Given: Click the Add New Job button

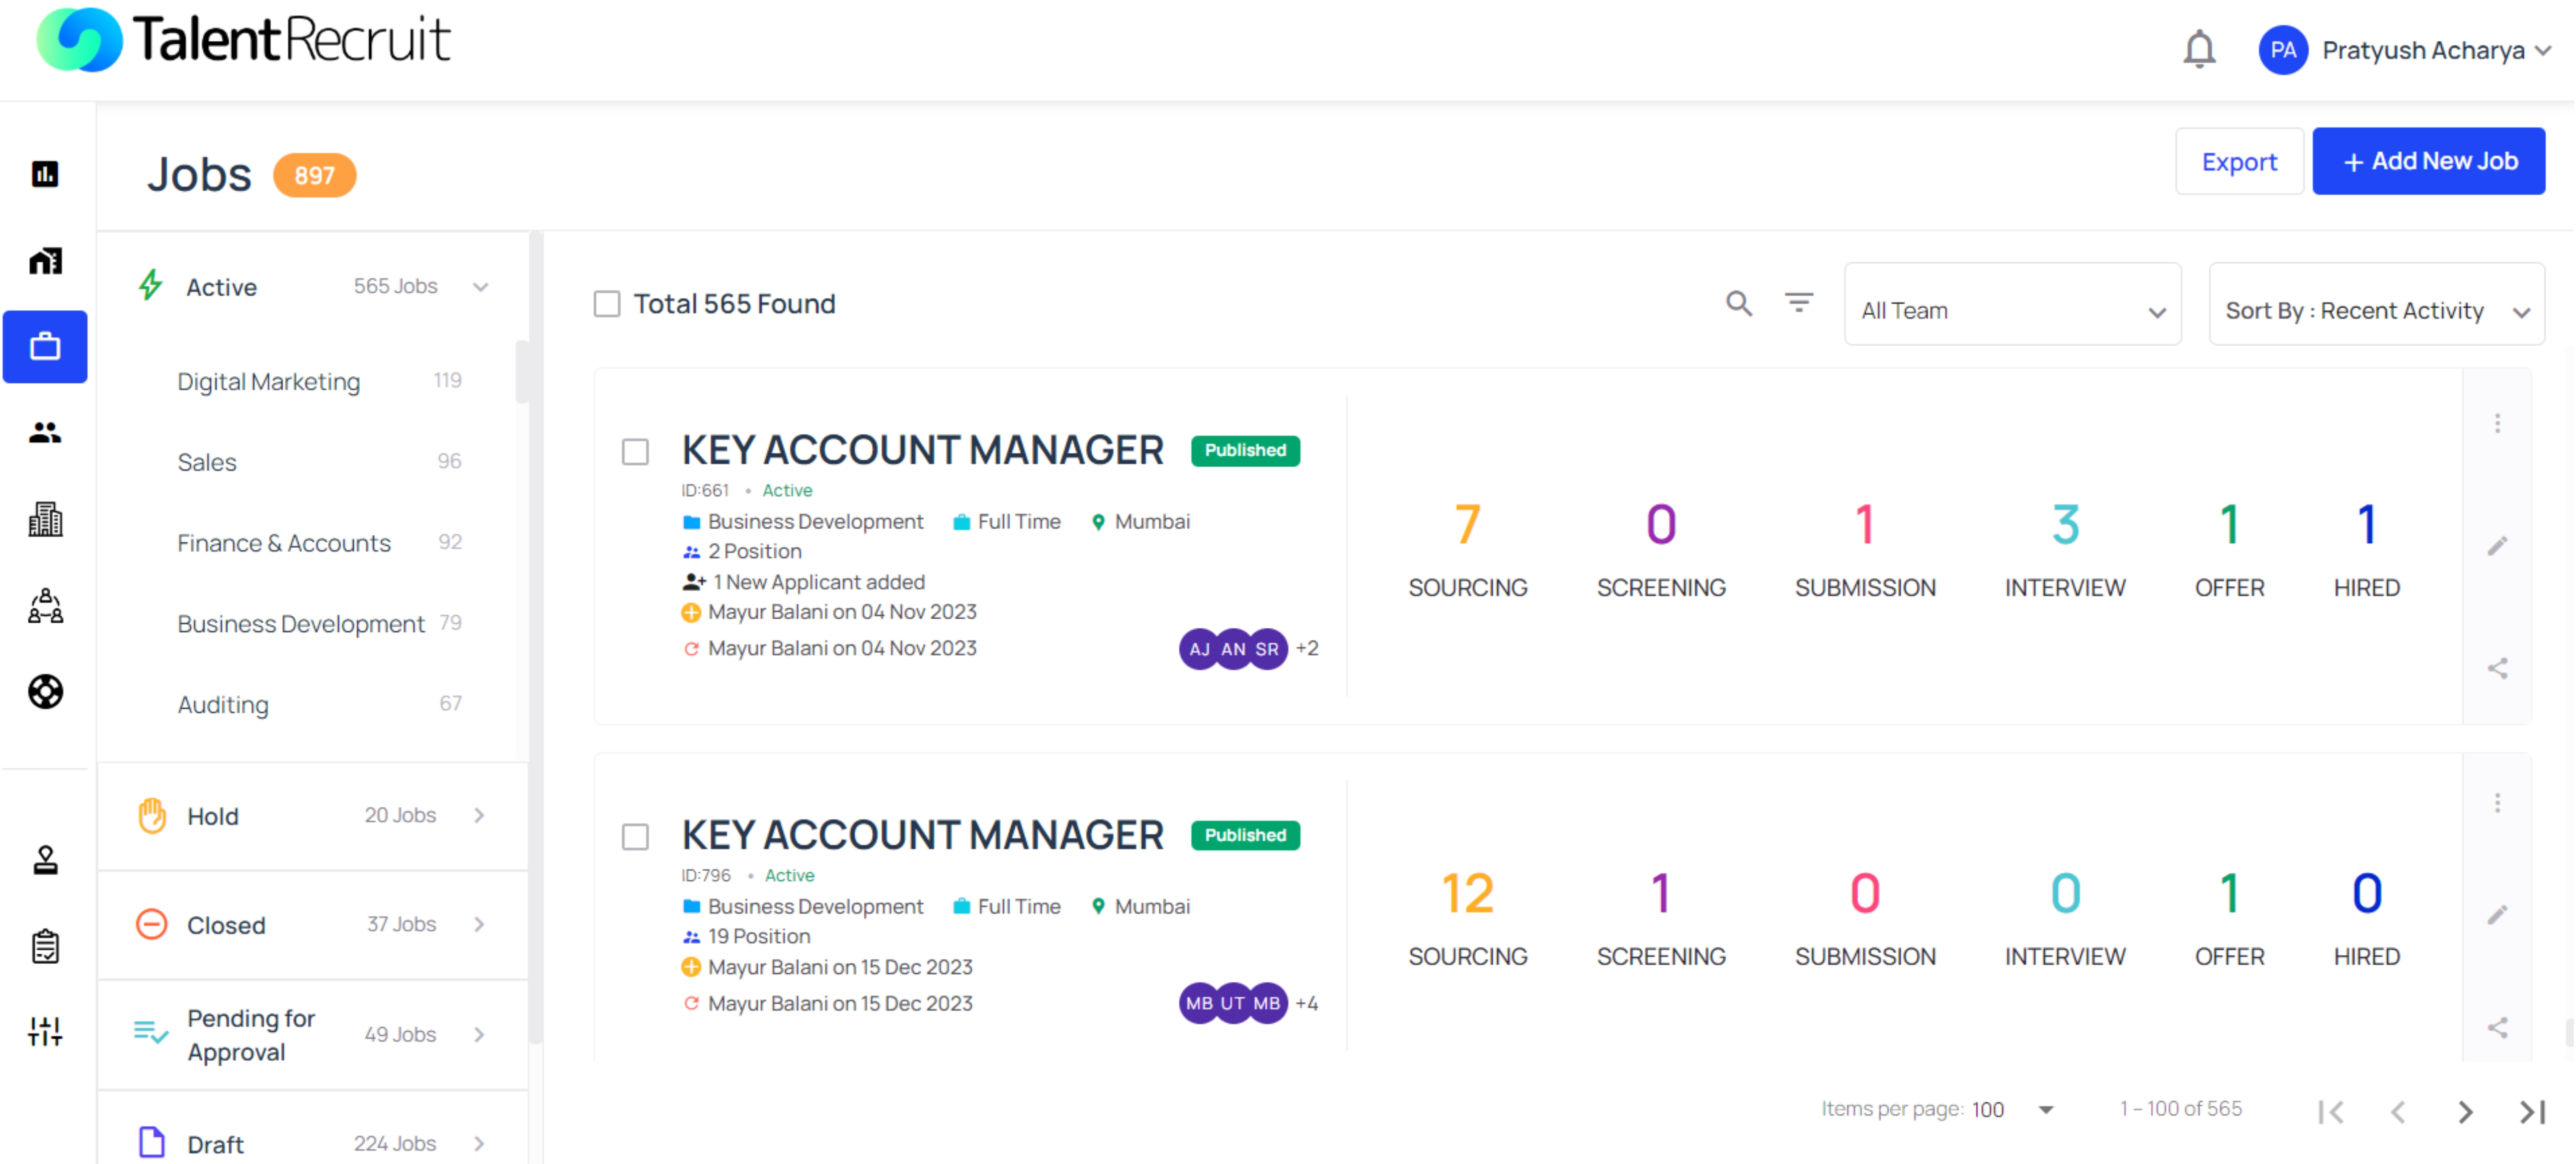Looking at the screenshot, I should tap(2429, 161).
